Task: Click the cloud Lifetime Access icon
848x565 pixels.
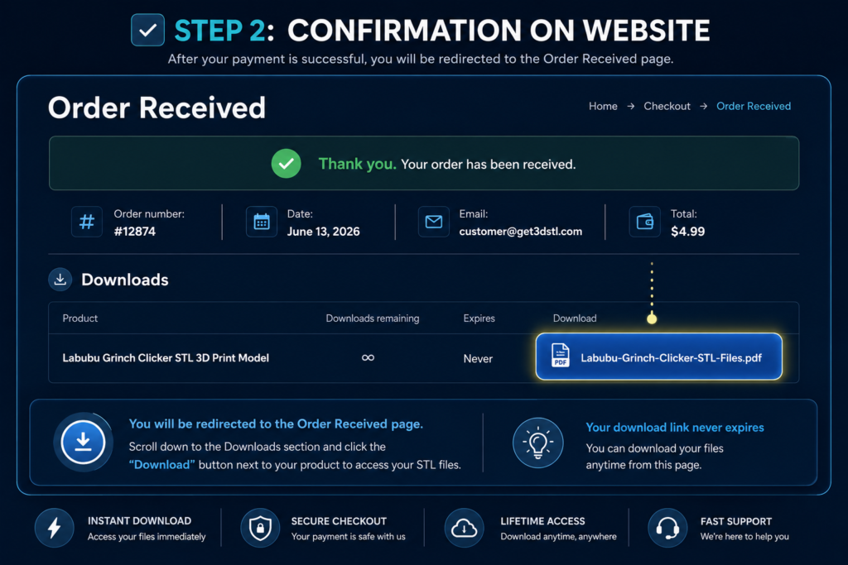Action: pyautogui.click(x=464, y=528)
